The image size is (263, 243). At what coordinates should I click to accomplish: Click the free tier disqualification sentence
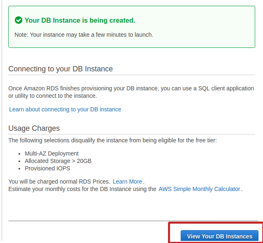point(112,140)
